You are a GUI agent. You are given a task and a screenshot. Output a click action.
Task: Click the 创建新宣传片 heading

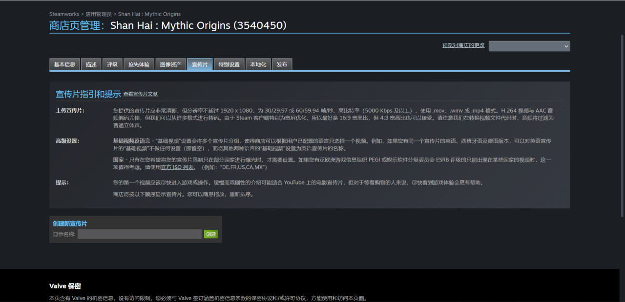(70, 223)
